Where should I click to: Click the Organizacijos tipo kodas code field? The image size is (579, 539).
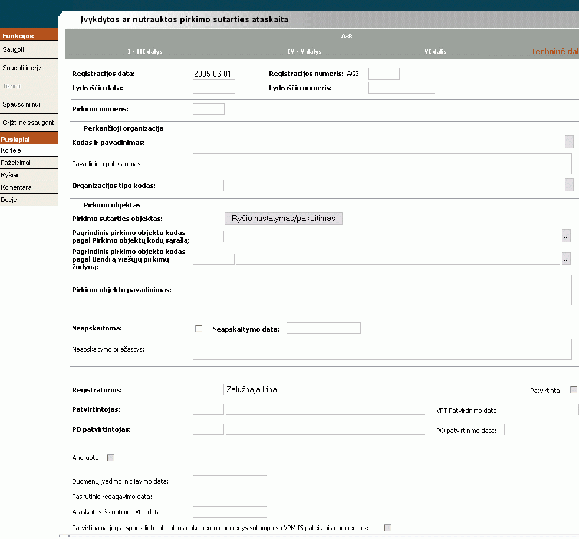(x=208, y=186)
